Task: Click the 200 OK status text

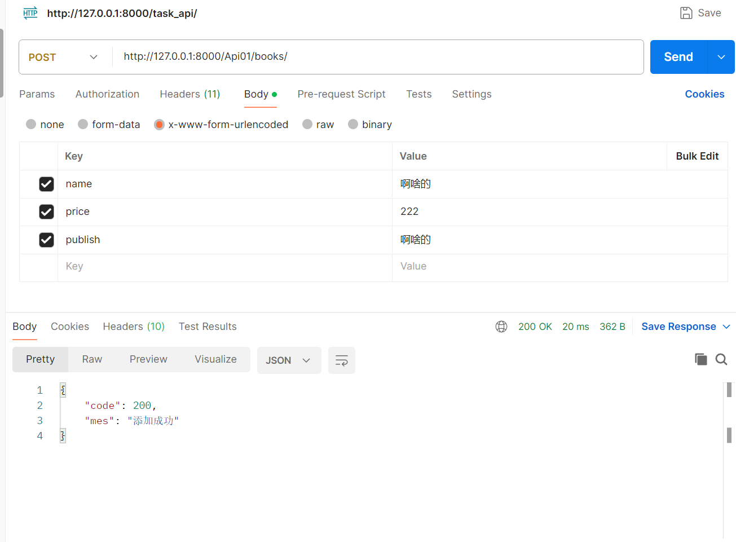Action: 535,327
